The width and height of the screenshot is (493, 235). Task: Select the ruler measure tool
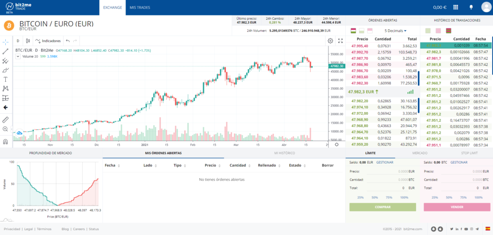click(x=5, y=119)
